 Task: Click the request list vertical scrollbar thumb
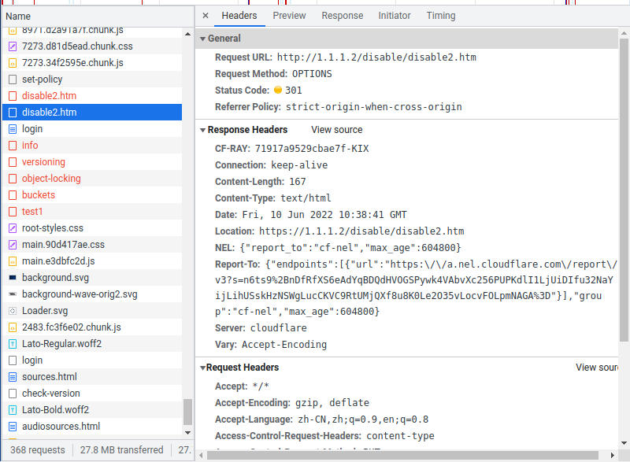[187, 412]
